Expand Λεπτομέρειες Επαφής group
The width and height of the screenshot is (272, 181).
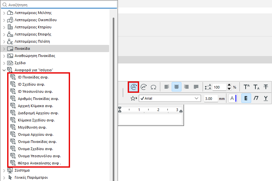[x=4, y=35]
